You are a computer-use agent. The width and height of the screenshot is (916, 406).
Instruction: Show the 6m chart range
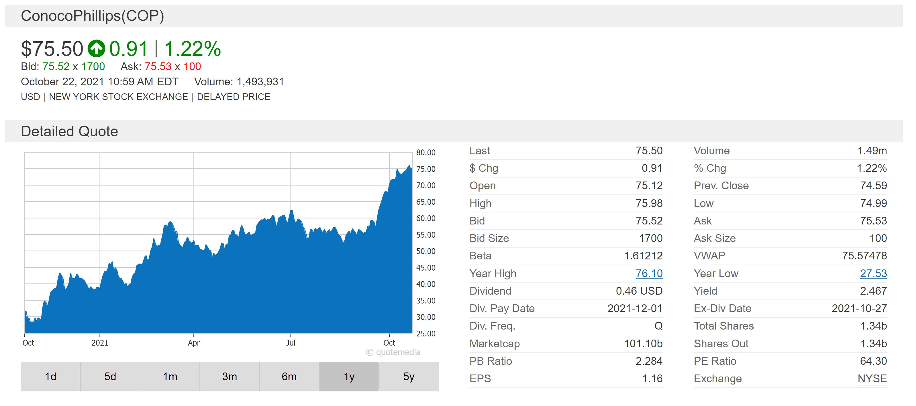pos(289,377)
